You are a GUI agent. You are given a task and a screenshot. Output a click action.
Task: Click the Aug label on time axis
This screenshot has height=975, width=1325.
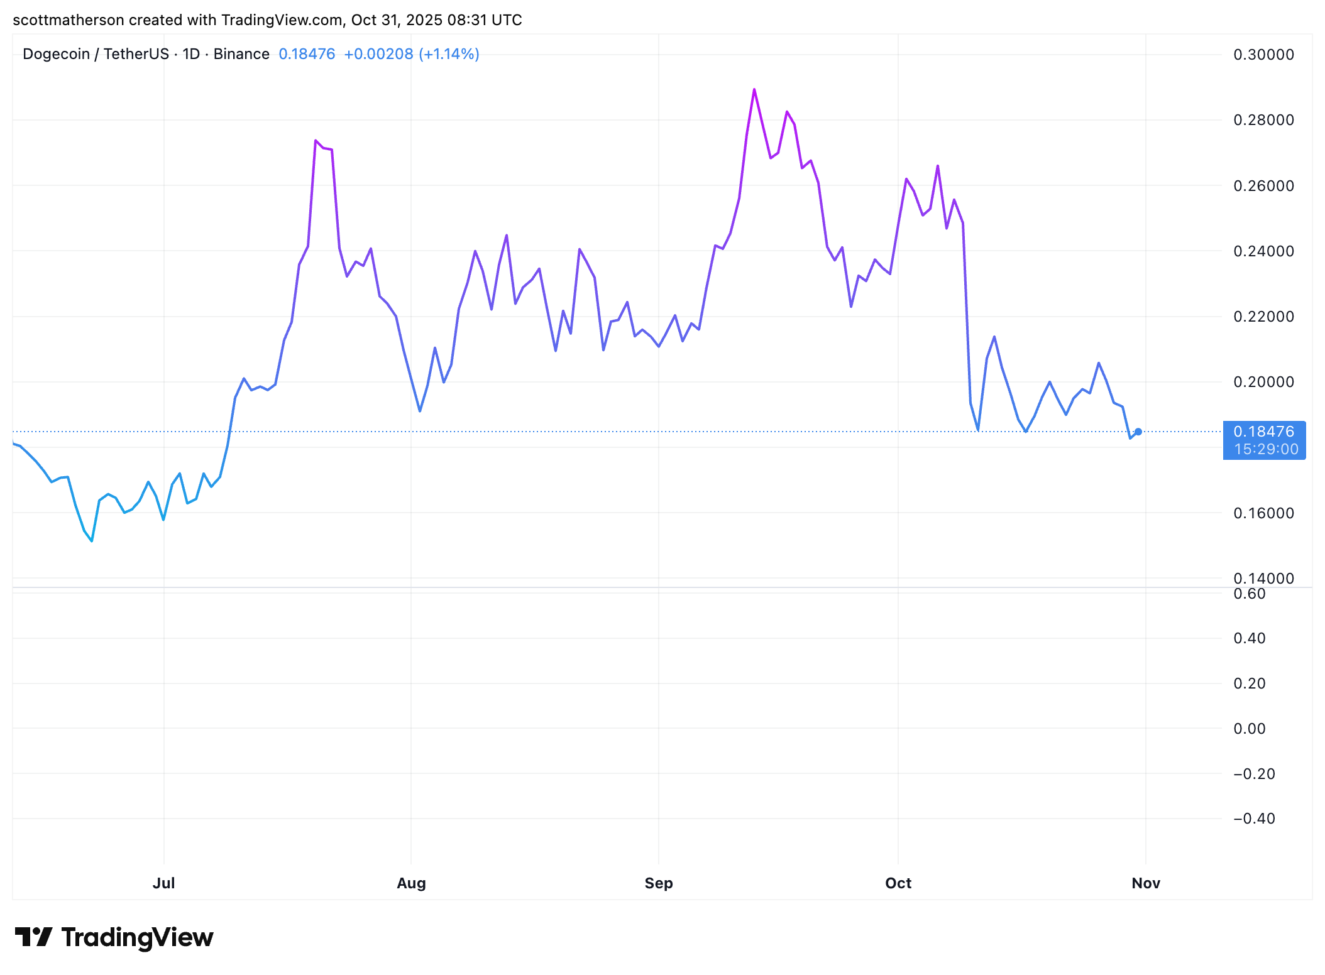point(411,883)
